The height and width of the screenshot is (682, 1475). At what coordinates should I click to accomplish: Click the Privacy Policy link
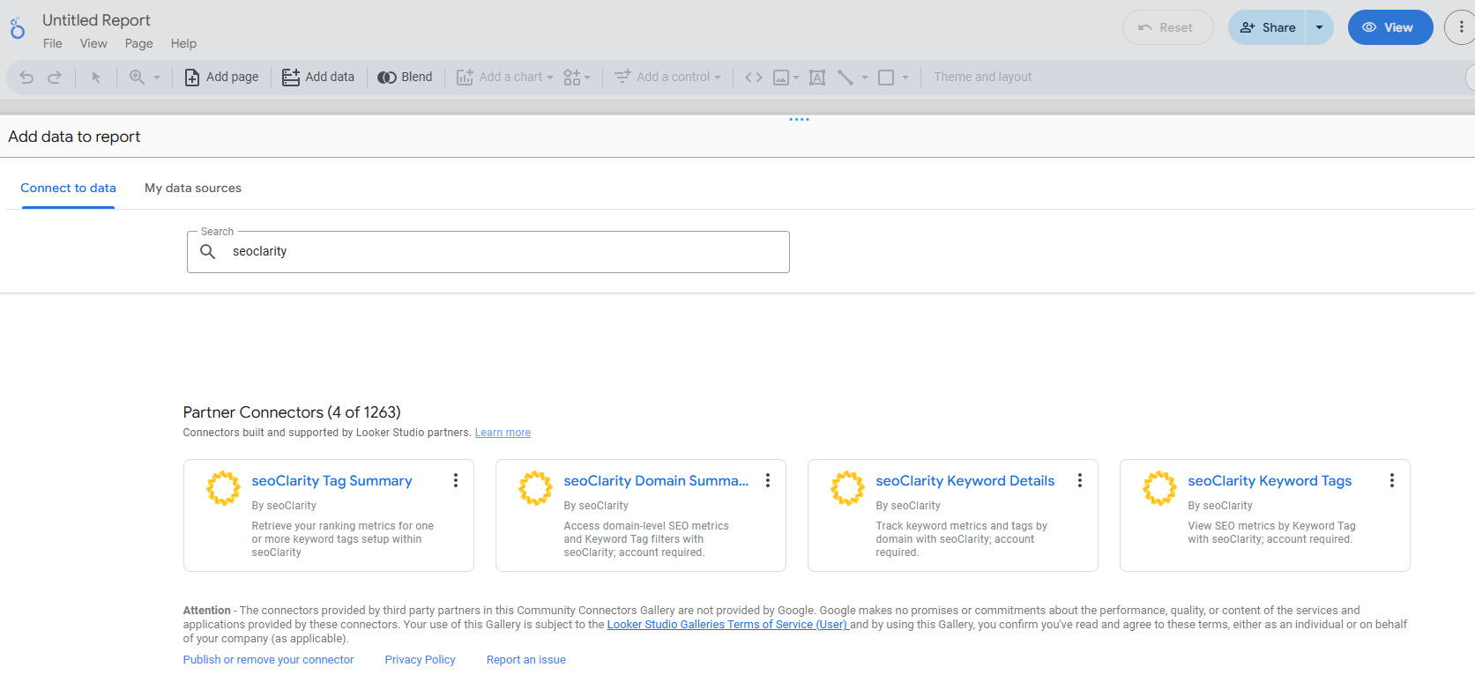click(x=420, y=660)
